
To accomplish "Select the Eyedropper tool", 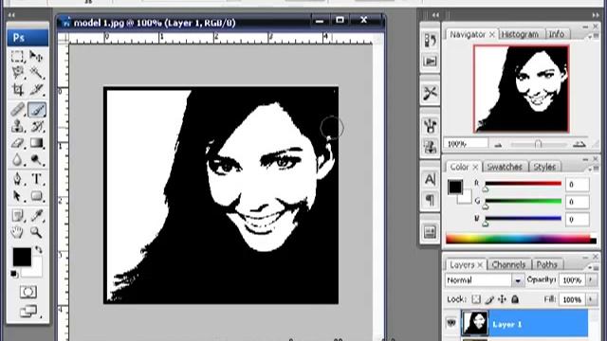I will tap(37, 216).
